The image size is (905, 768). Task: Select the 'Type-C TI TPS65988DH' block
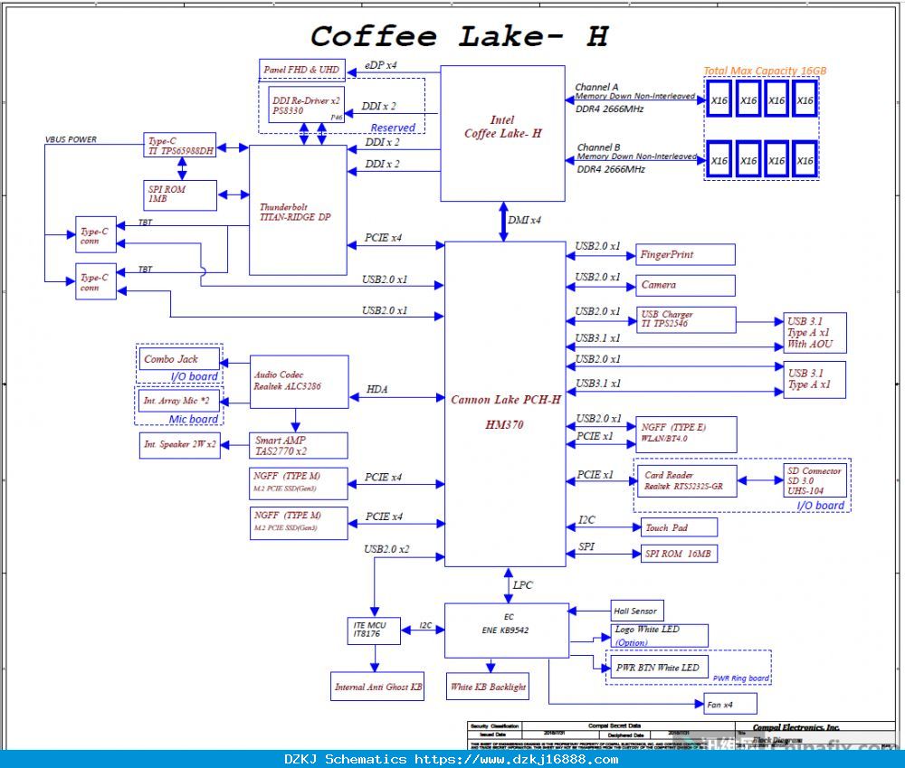179,145
